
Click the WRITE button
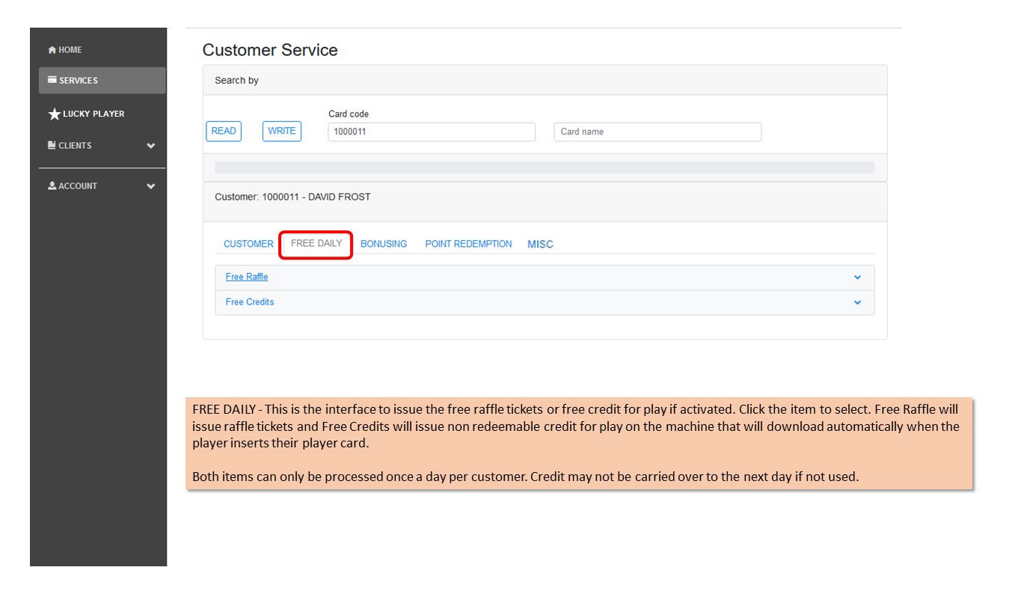tap(282, 131)
